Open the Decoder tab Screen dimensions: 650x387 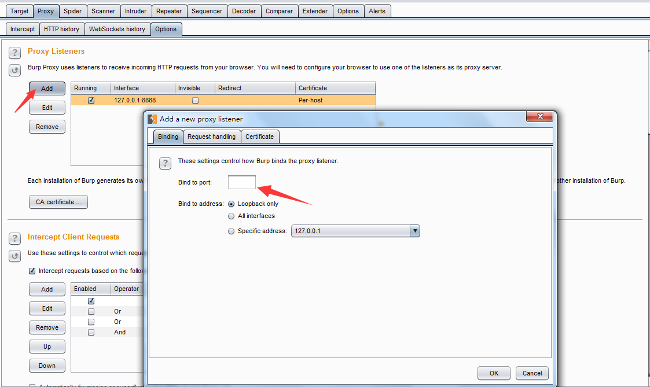click(x=244, y=11)
